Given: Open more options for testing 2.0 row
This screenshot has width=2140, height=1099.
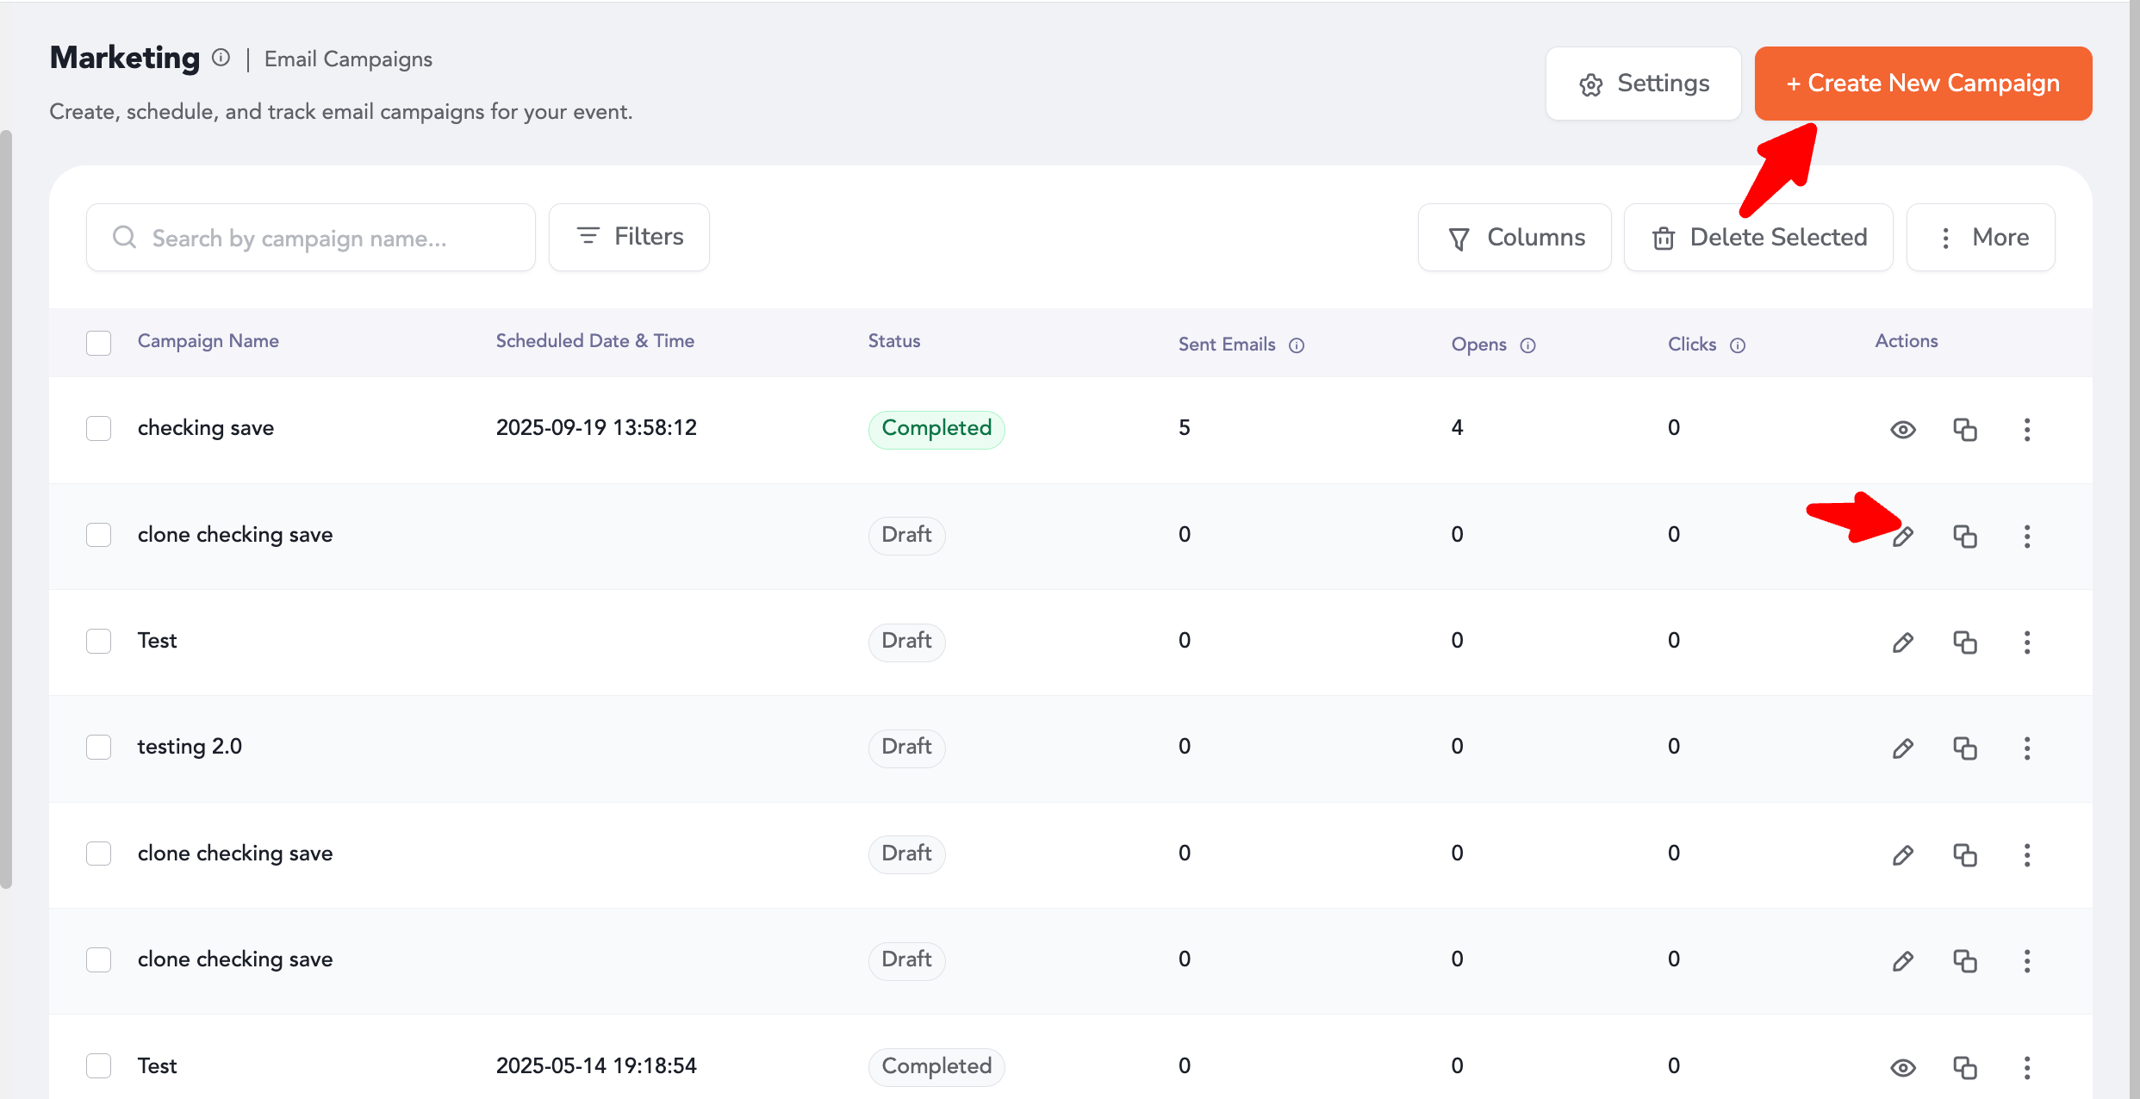Looking at the screenshot, I should point(2027,748).
